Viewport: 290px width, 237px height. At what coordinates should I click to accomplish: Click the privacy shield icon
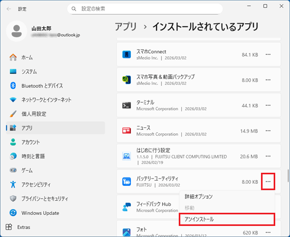pos(13,199)
